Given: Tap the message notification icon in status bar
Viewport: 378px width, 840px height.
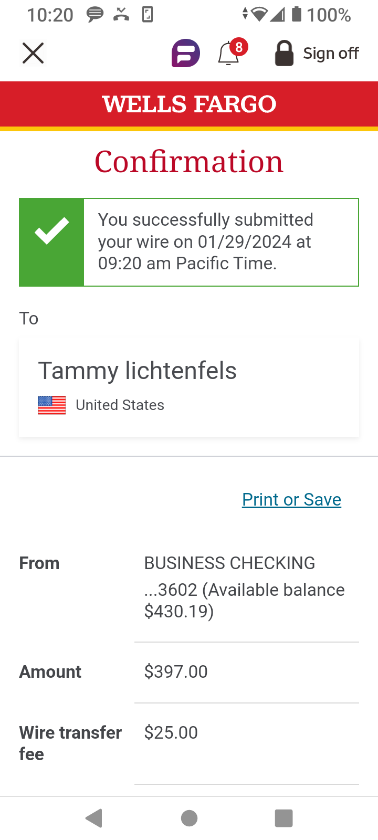Looking at the screenshot, I should [x=95, y=15].
